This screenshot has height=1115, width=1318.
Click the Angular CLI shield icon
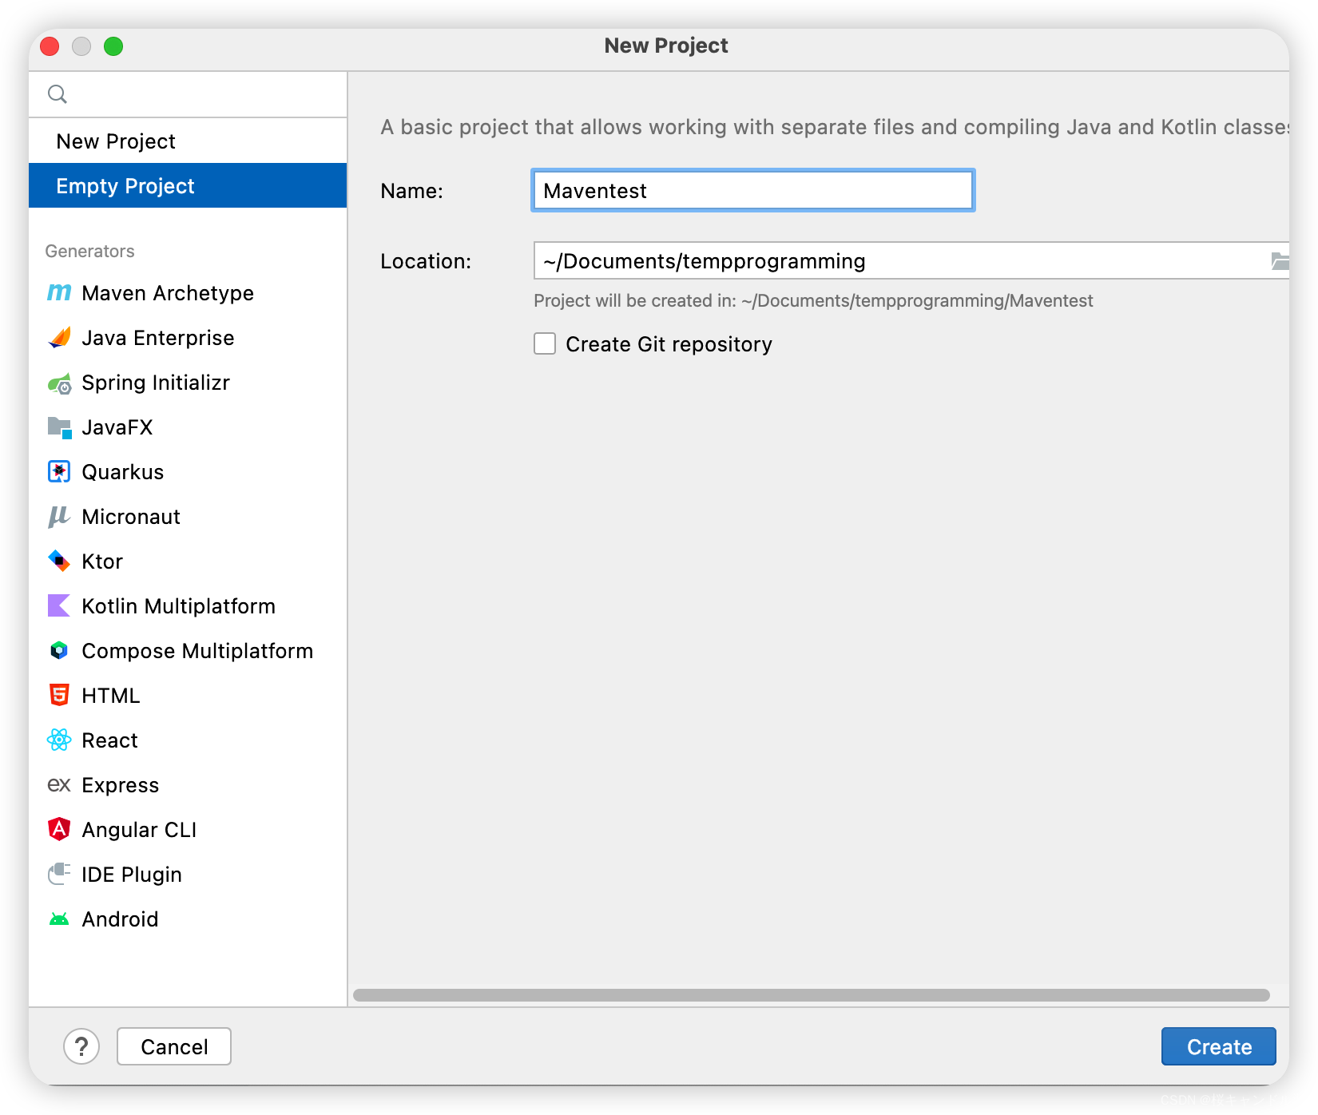[59, 830]
